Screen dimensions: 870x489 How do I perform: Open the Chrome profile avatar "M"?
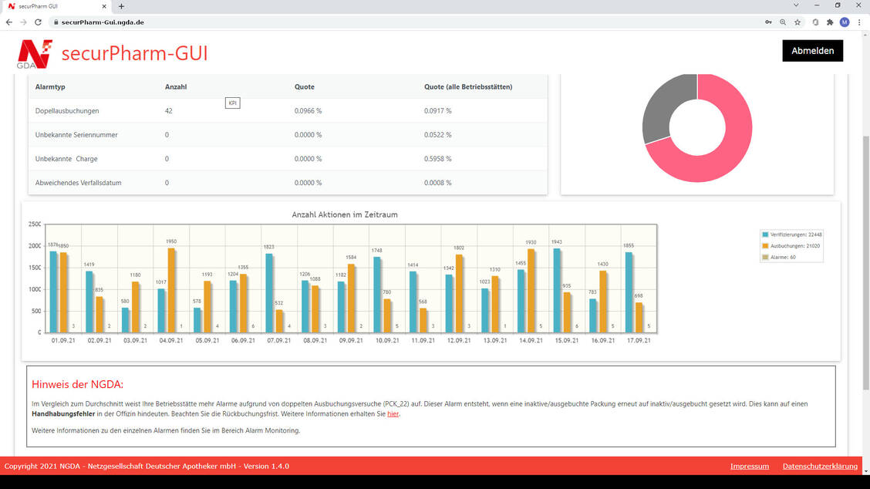tap(845, 22)
